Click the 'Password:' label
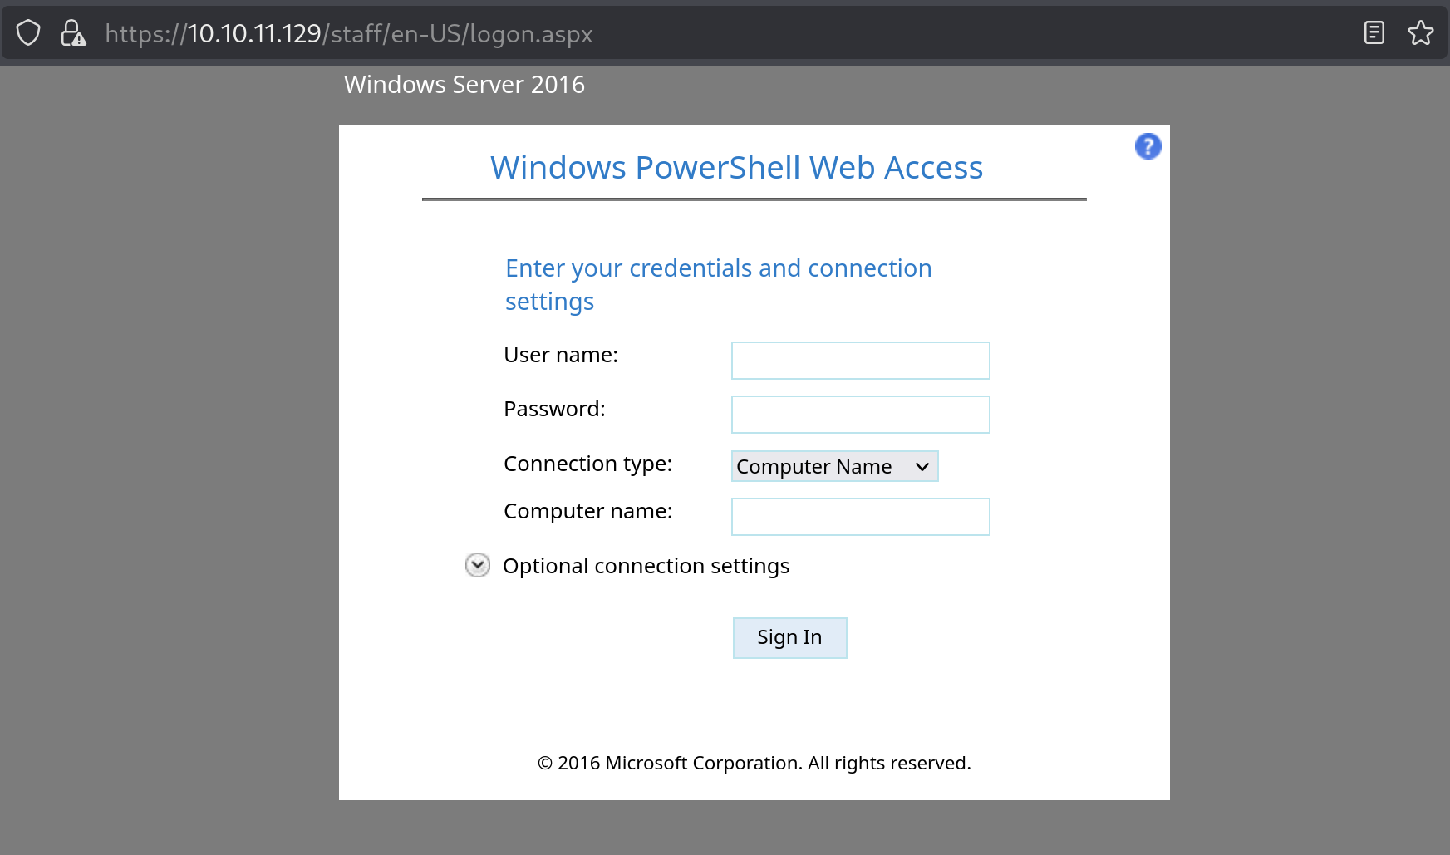The image size is (1450, 855). point(554,409)
